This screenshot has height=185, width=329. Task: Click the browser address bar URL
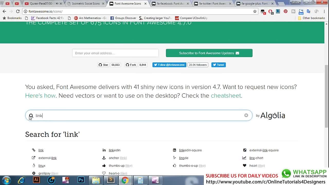[45, 11]
